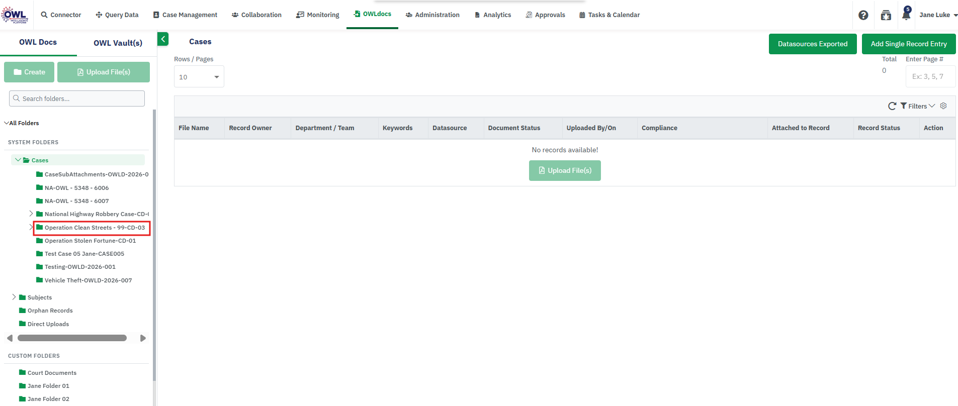Open table settings gear icon
Viewport: 958px width, 406px height.
[943, 106]
